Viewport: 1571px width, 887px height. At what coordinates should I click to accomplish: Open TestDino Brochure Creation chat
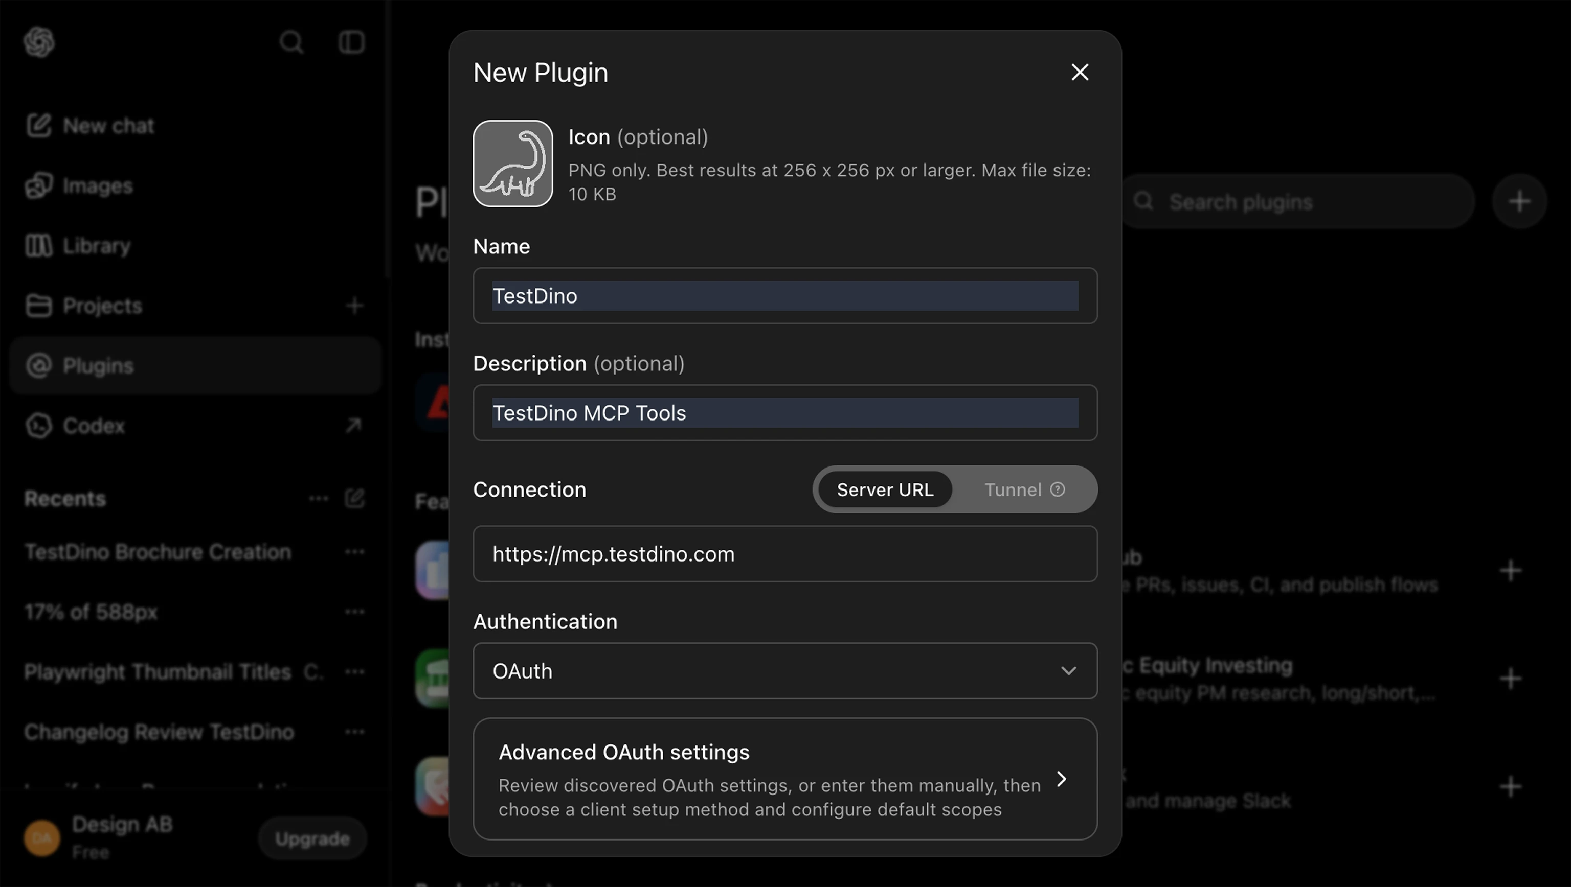(158, 552)
